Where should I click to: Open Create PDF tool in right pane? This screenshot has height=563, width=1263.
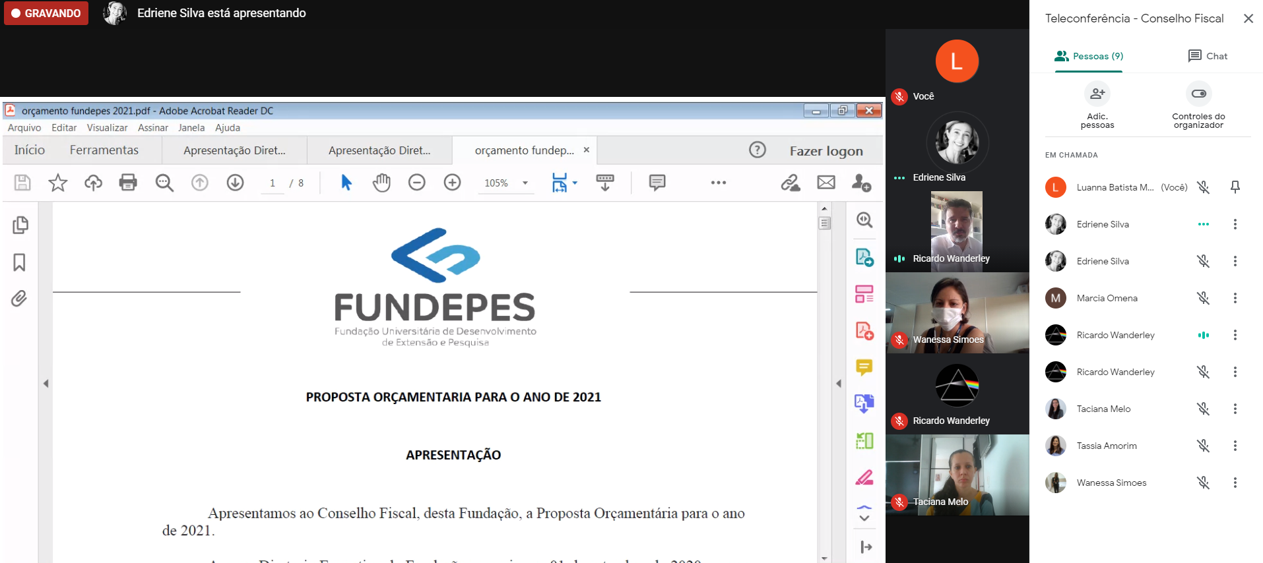[864, 331]
